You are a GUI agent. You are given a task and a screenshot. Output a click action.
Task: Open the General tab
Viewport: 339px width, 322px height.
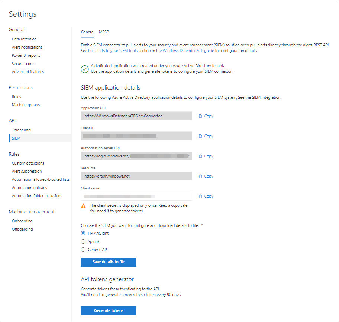point(88,32)
